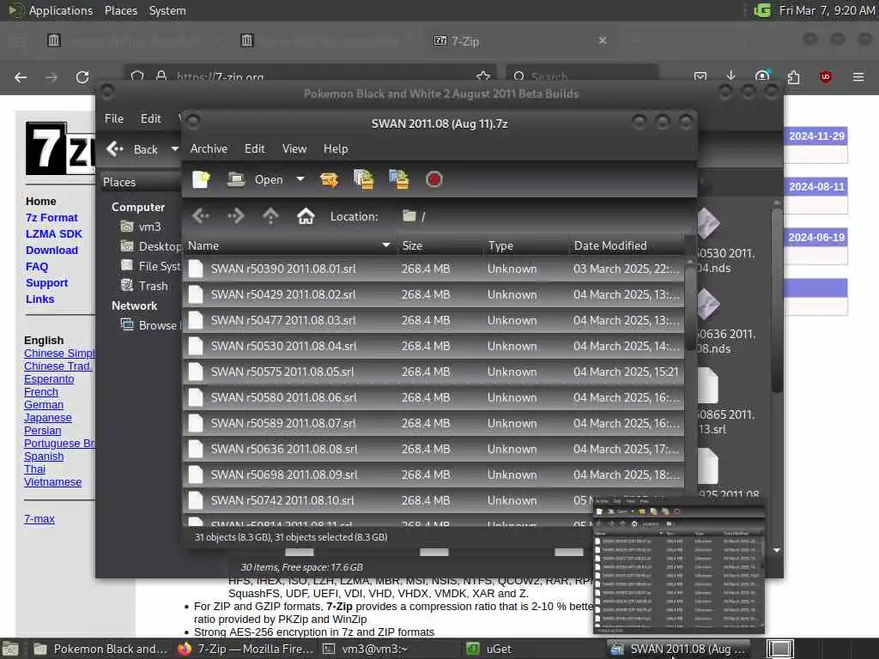Go to previous location in archive

click(x=201, y=215)
